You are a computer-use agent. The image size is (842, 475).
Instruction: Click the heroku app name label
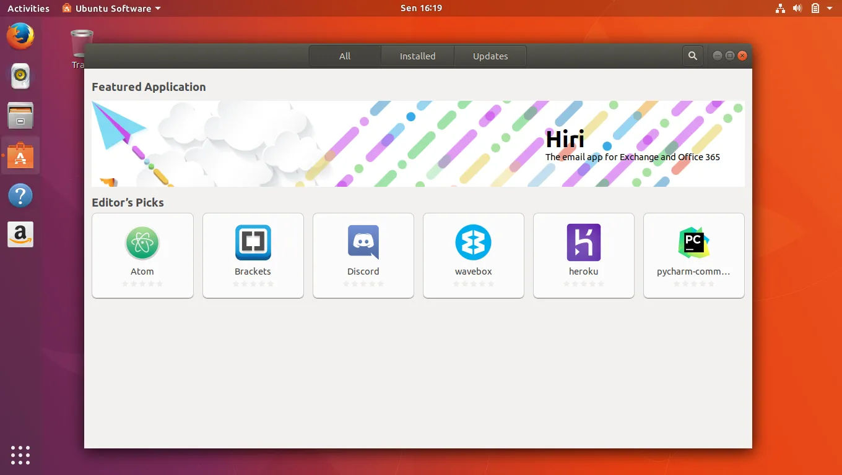583,271
